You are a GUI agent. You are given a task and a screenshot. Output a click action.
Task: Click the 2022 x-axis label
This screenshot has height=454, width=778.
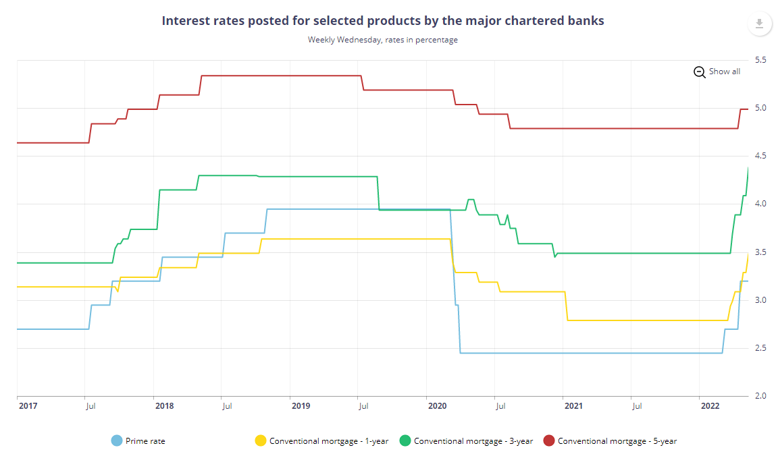[x=710, y=406]
